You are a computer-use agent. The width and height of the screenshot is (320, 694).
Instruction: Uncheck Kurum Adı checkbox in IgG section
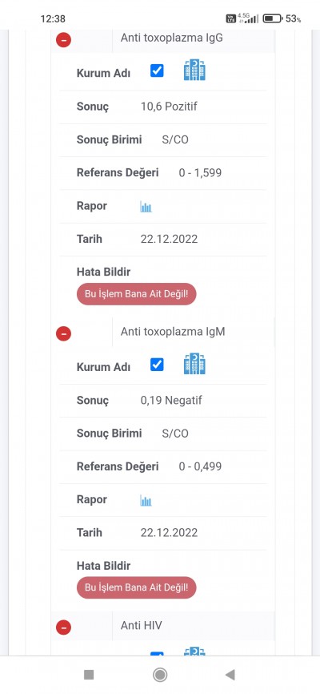pos(157,71)
